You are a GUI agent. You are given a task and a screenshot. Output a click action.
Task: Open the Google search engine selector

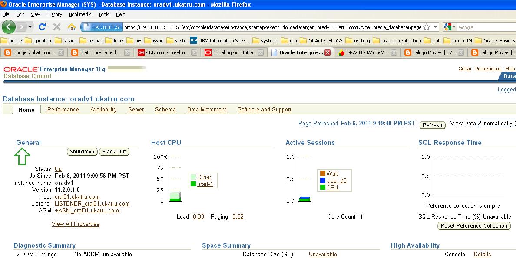pos(450,27)
